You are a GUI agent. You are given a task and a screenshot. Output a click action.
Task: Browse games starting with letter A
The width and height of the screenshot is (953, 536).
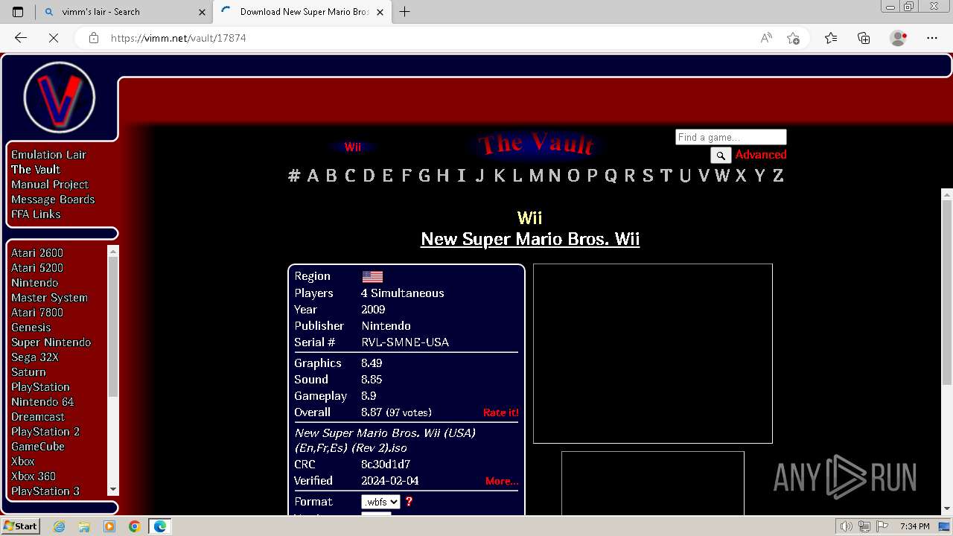[313, 176]
